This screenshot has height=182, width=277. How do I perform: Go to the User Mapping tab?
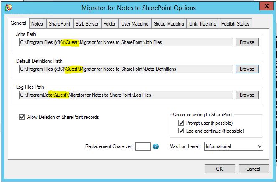135,24
